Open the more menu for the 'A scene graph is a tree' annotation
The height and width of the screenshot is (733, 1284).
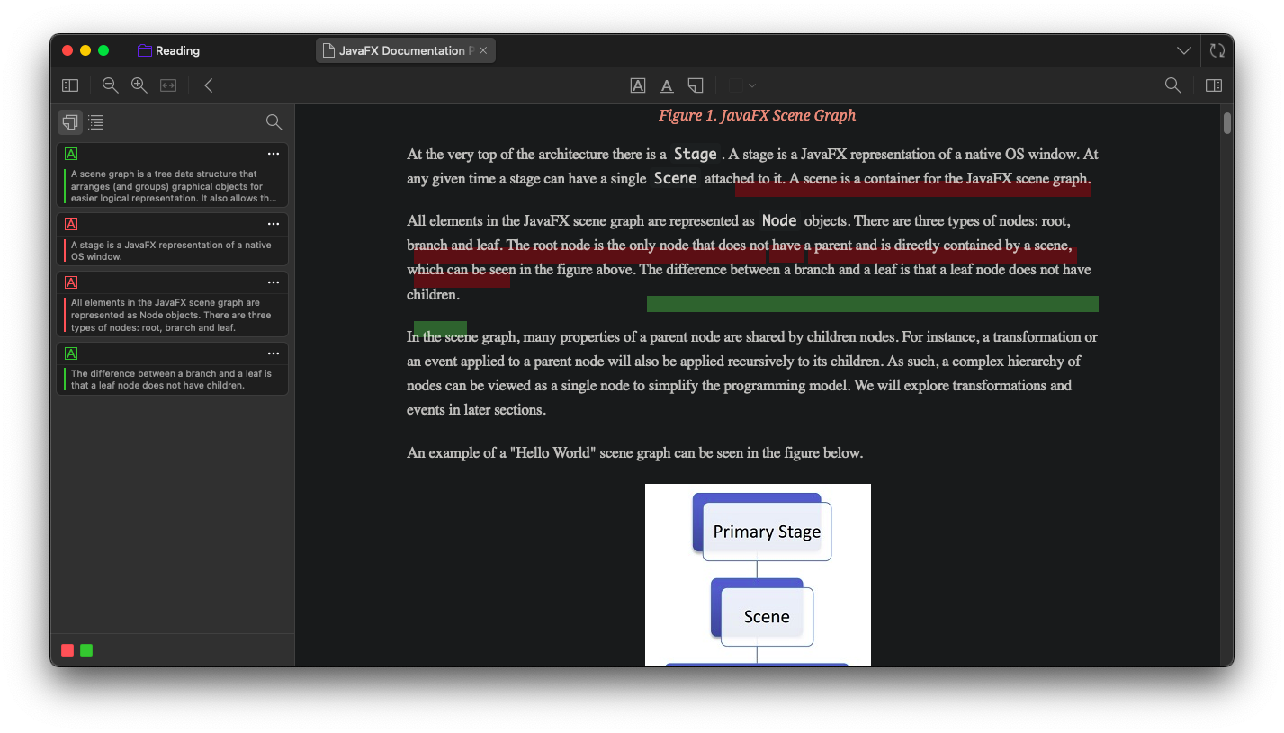tap(274, 154)
